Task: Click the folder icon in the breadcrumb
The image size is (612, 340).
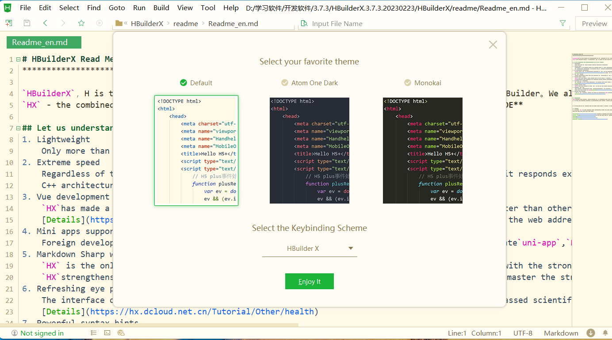Action: tap(119, 23)
